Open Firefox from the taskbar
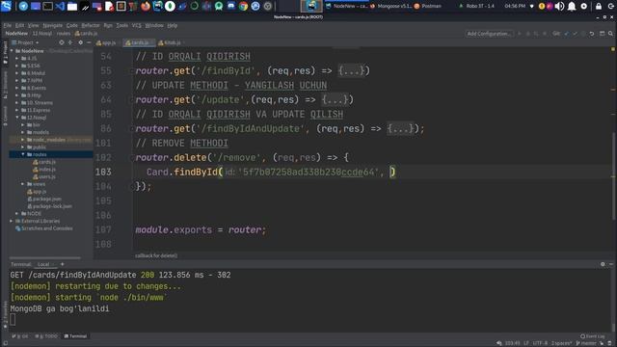617x347 pixels. [146, 6]
